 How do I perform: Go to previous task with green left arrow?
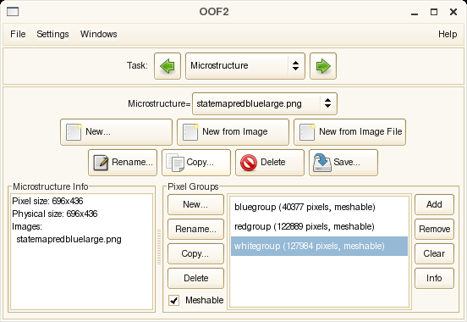click(x=168, y=66)
